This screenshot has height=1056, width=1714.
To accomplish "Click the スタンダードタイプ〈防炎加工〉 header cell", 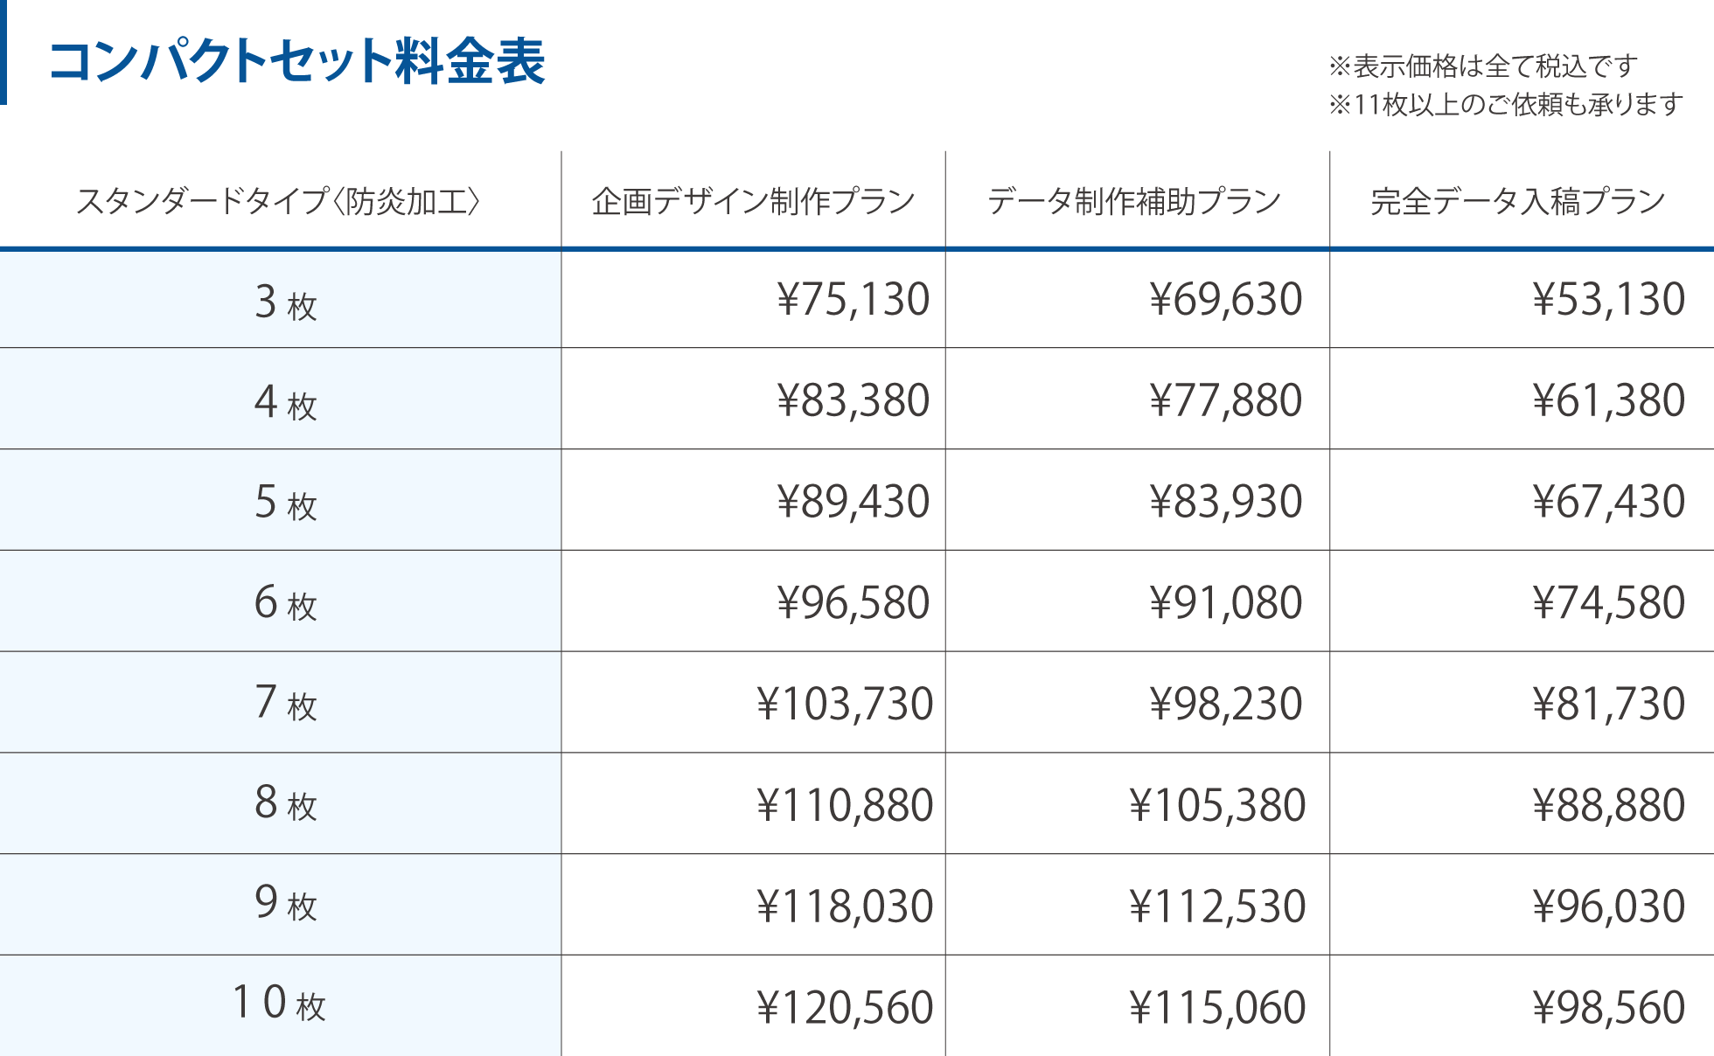I will pyautogui.click(x=279, y=201).
